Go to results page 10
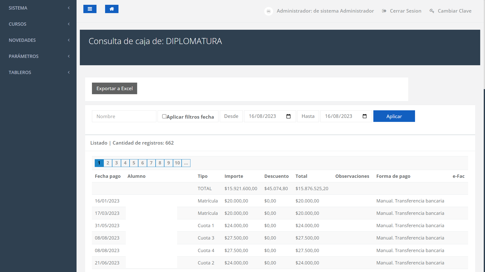 pyautogui.click(x=177, y=163)
